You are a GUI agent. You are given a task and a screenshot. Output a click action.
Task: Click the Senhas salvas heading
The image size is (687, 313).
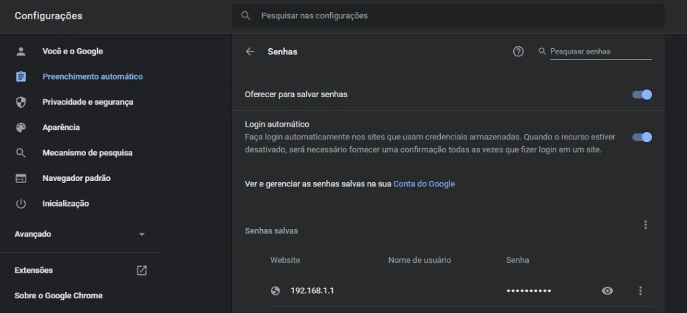[271, 231]
